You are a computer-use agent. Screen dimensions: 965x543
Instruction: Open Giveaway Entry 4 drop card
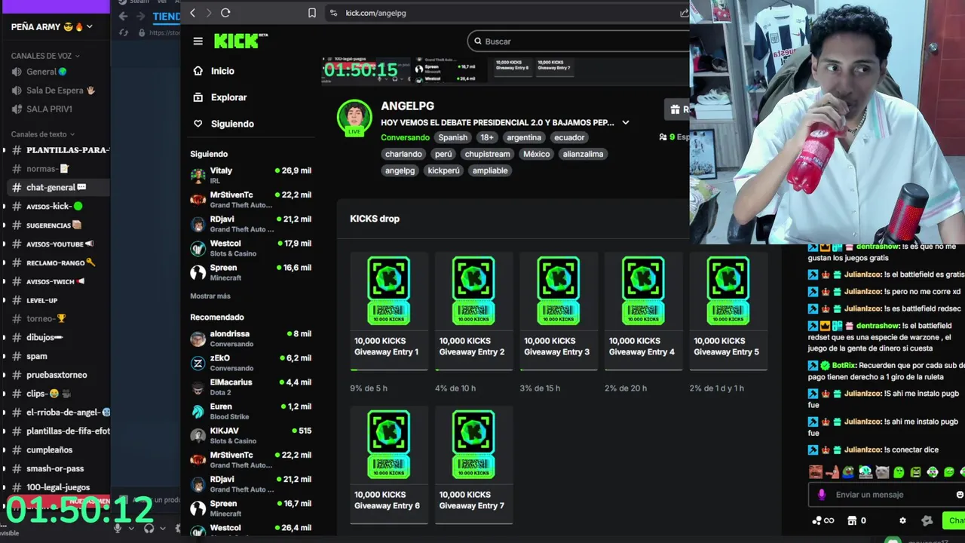(643, 311)
